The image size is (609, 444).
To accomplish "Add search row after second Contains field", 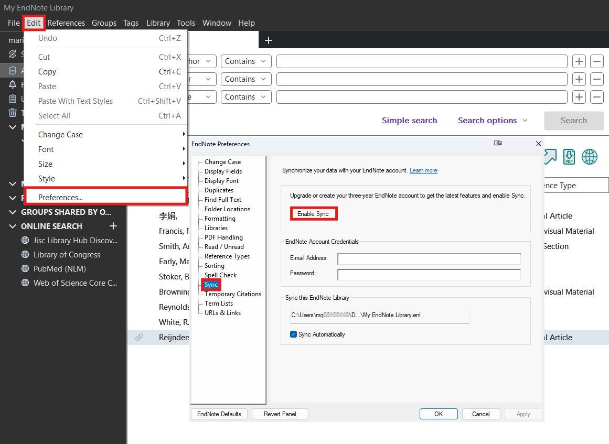I will point(579,79).
